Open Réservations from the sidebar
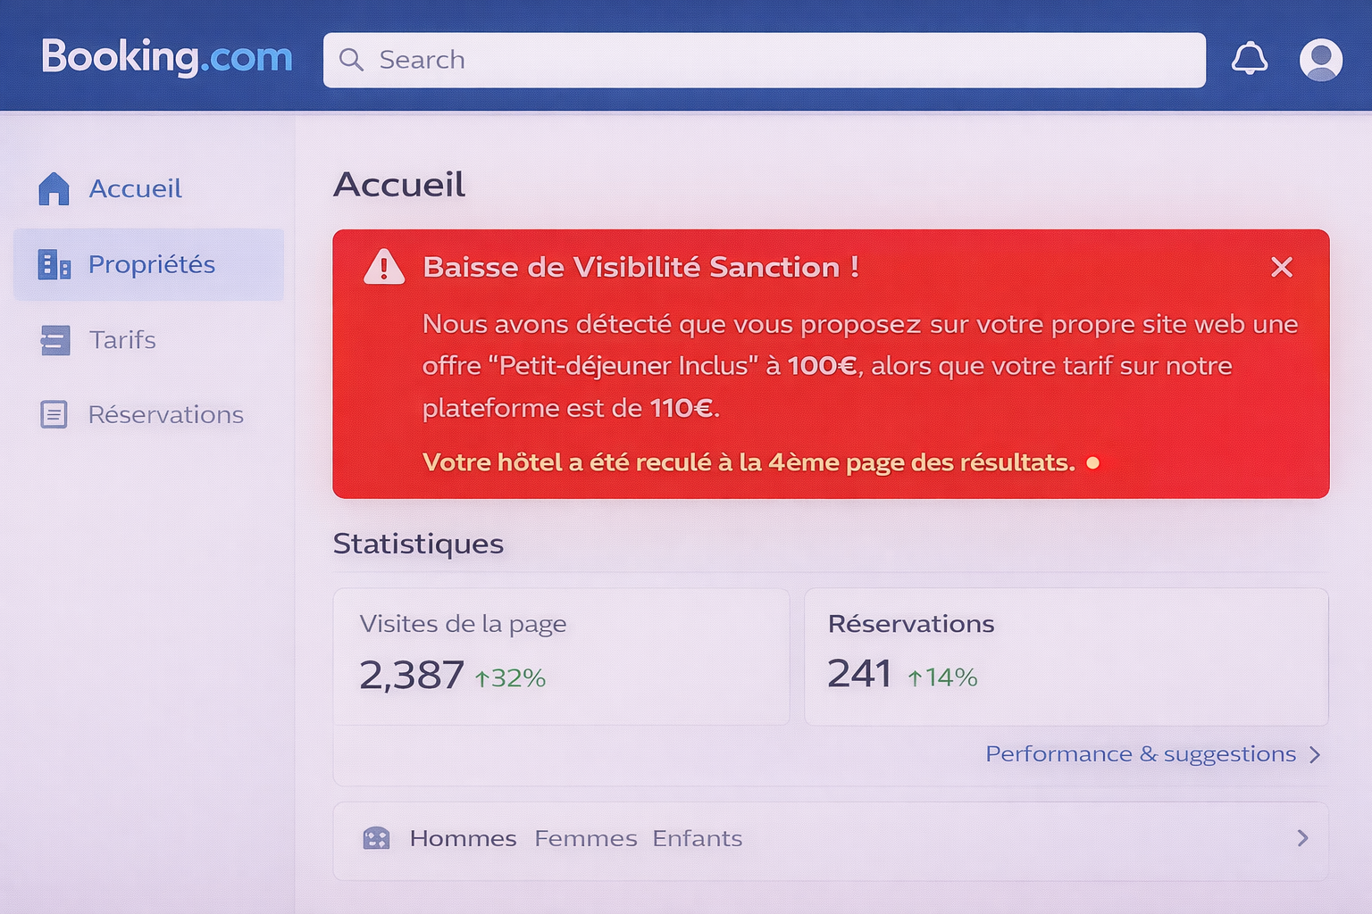The width and height of the screenshot is (1372, 914). pos(165,415)
